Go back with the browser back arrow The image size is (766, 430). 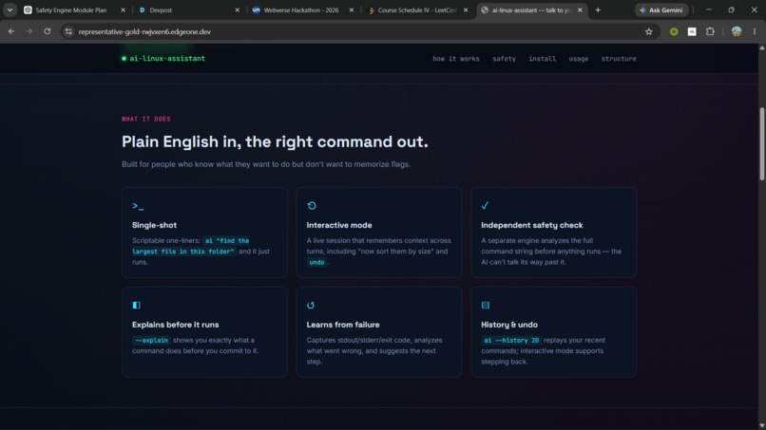11,31
